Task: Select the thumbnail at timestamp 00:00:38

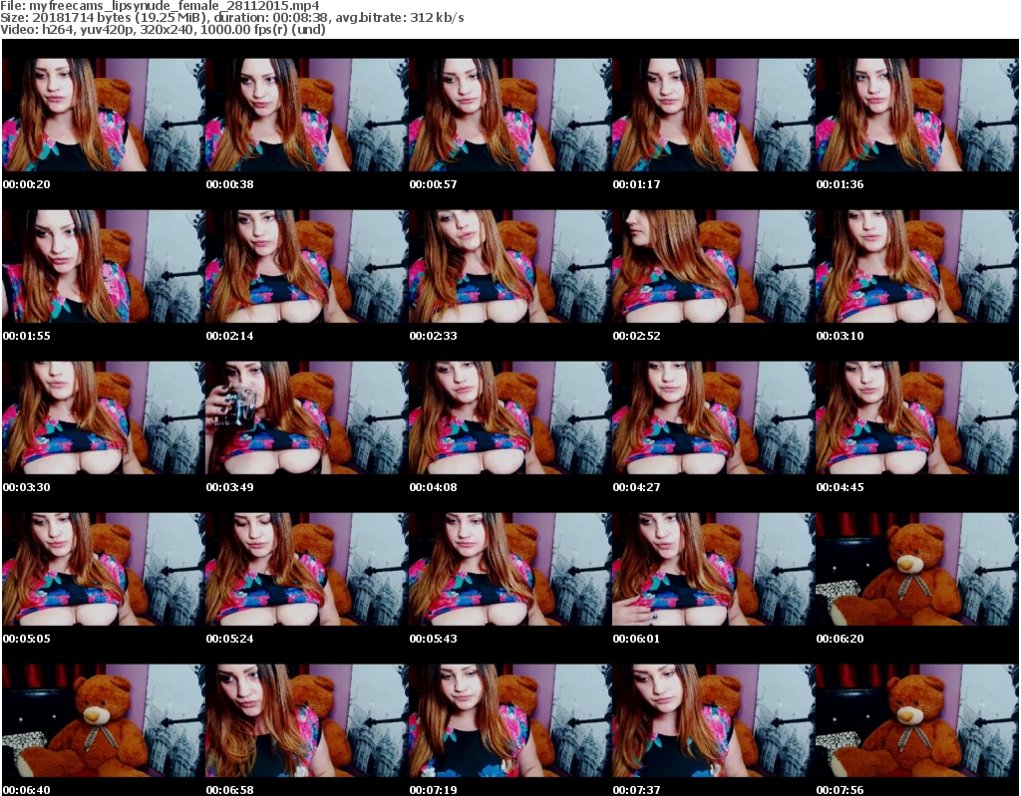Action: 307,115
